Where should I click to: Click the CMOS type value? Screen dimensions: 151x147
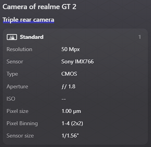coord(69,74)
